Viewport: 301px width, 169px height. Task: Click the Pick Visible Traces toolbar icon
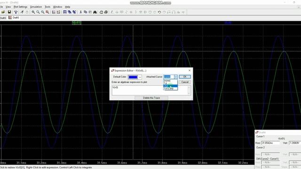[58, 12]
